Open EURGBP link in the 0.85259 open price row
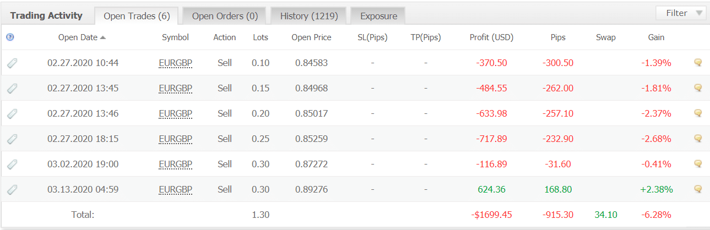This screenshot has width=710, height=230. [x=175, y=139]
